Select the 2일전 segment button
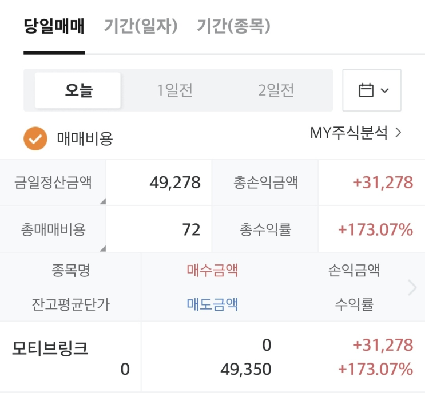The width and height of the screenshot is (425, 412). (276, 90)
